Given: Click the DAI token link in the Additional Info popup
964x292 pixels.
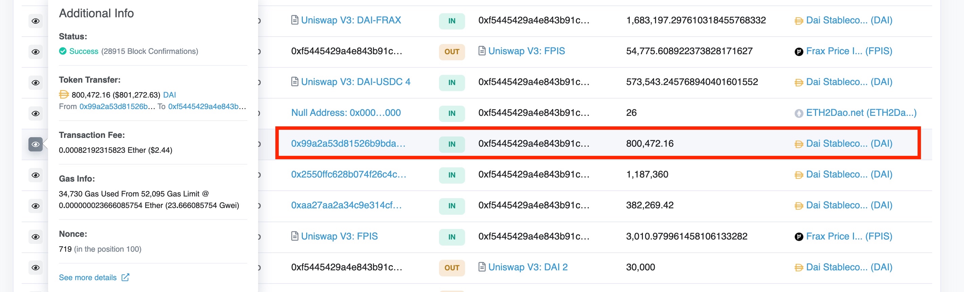Looking at the screenshot, I should coord(169,95).
